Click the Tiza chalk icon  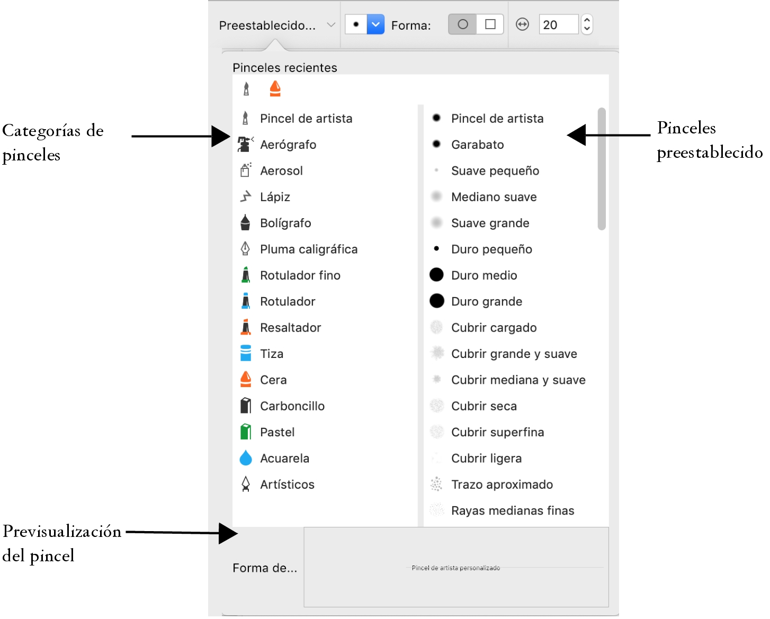[245, 353]
